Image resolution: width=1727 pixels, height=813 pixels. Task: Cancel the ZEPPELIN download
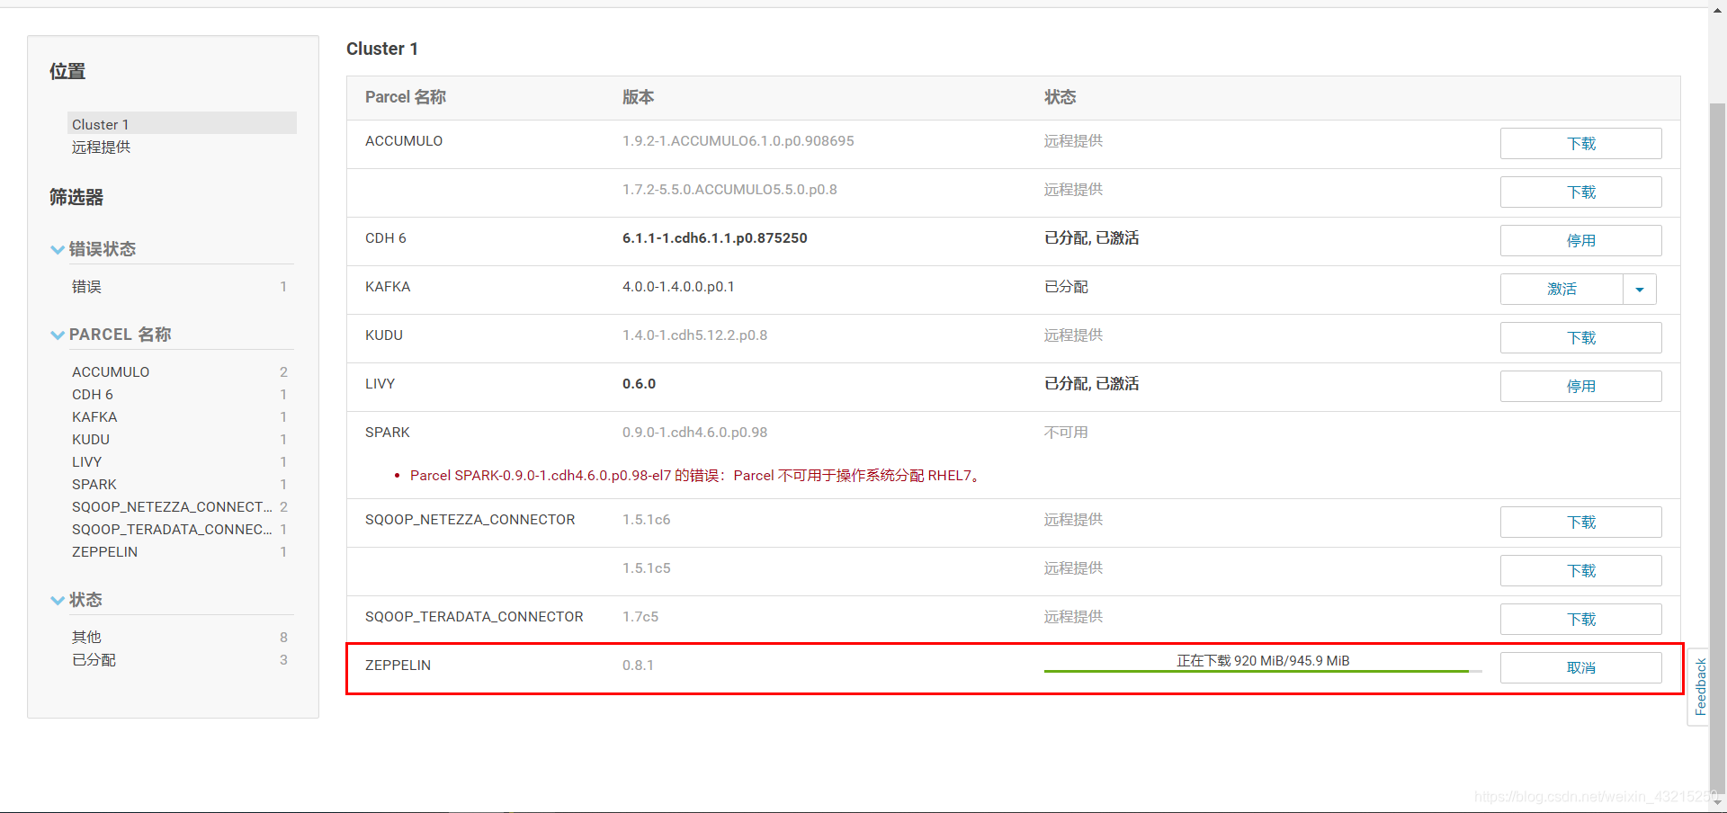click(1580, 668)
